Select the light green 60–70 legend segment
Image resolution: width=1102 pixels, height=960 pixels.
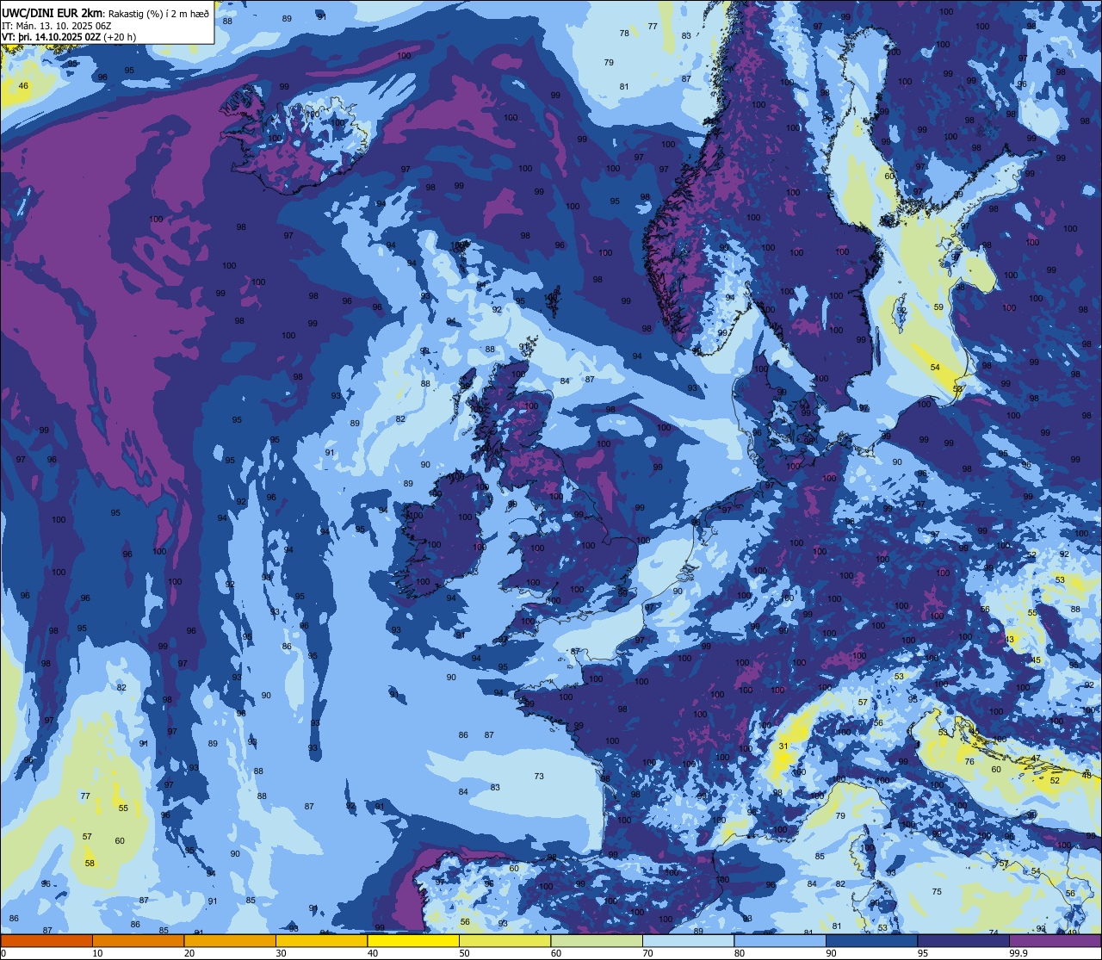click(x=597, y=940)
